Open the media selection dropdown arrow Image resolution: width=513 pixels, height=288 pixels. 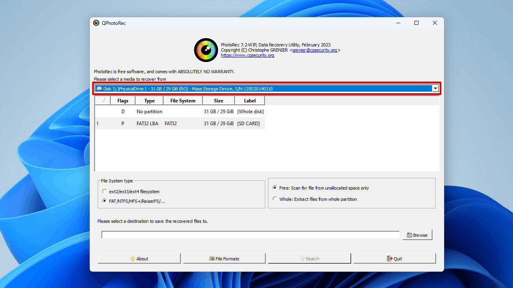tap(435, 89)
